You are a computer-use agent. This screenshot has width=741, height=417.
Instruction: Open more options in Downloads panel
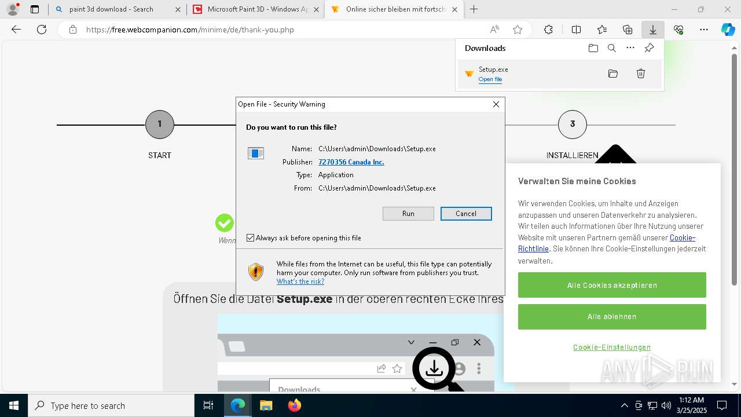pyautogui.click(x=630, y=48)
